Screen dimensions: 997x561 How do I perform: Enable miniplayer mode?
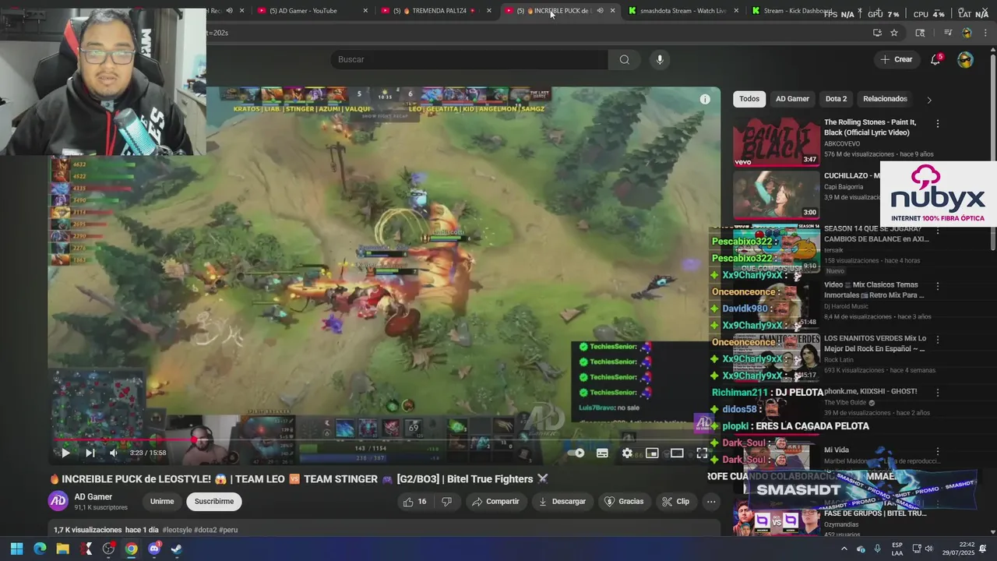pyautogui.click(x=652, y=453)
